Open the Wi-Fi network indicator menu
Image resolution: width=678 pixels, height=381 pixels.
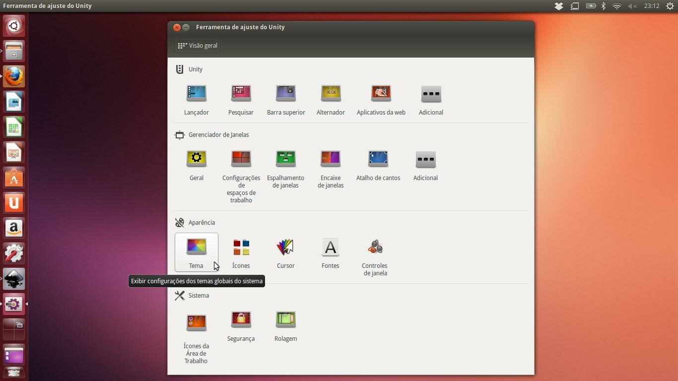(617, 6)
